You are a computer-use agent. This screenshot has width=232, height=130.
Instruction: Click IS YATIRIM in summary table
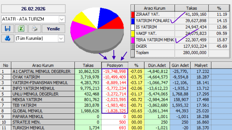pyautogui.click(x=146, y=27)
